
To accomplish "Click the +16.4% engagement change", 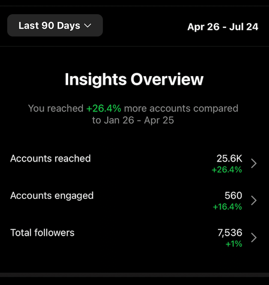I will click(227, 207).
